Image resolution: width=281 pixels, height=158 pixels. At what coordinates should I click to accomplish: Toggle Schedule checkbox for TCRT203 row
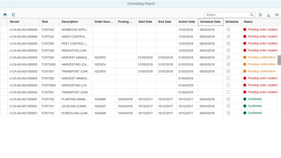[228, 30]
